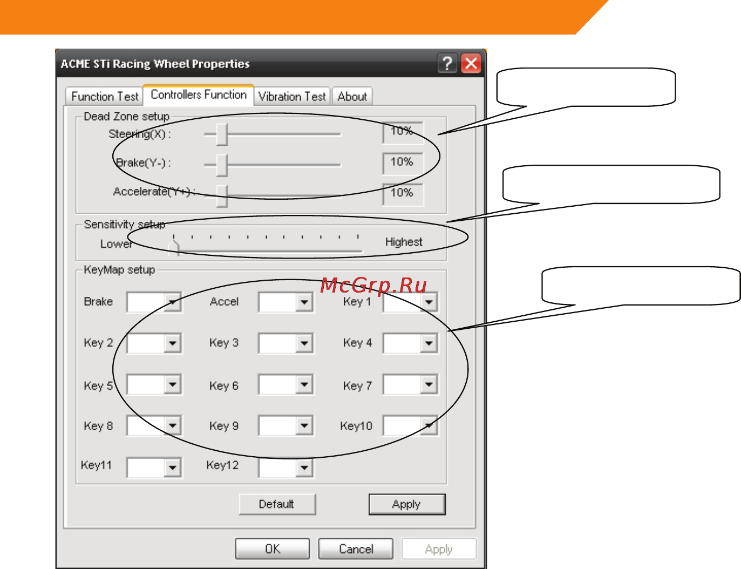Screen dimensions: 741x569
Task: Open the Key 1 mapping dropdown
Action: [429, 302]
